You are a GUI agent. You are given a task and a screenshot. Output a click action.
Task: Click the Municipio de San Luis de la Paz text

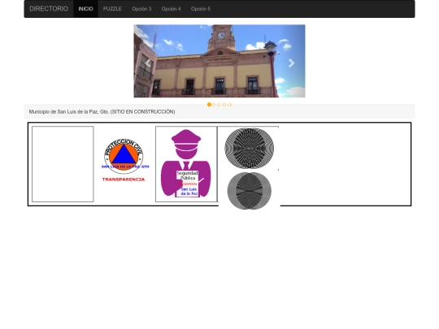pyautogui.click(x=102, y=111)
